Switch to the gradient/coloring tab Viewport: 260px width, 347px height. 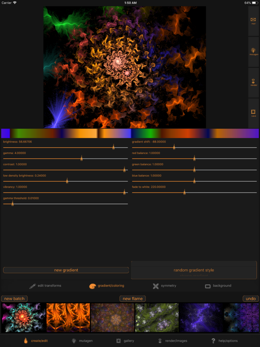(x=107, y=286)
